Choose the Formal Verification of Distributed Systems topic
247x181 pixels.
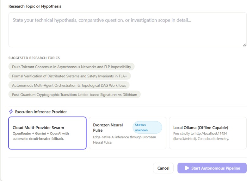[70, 76]
